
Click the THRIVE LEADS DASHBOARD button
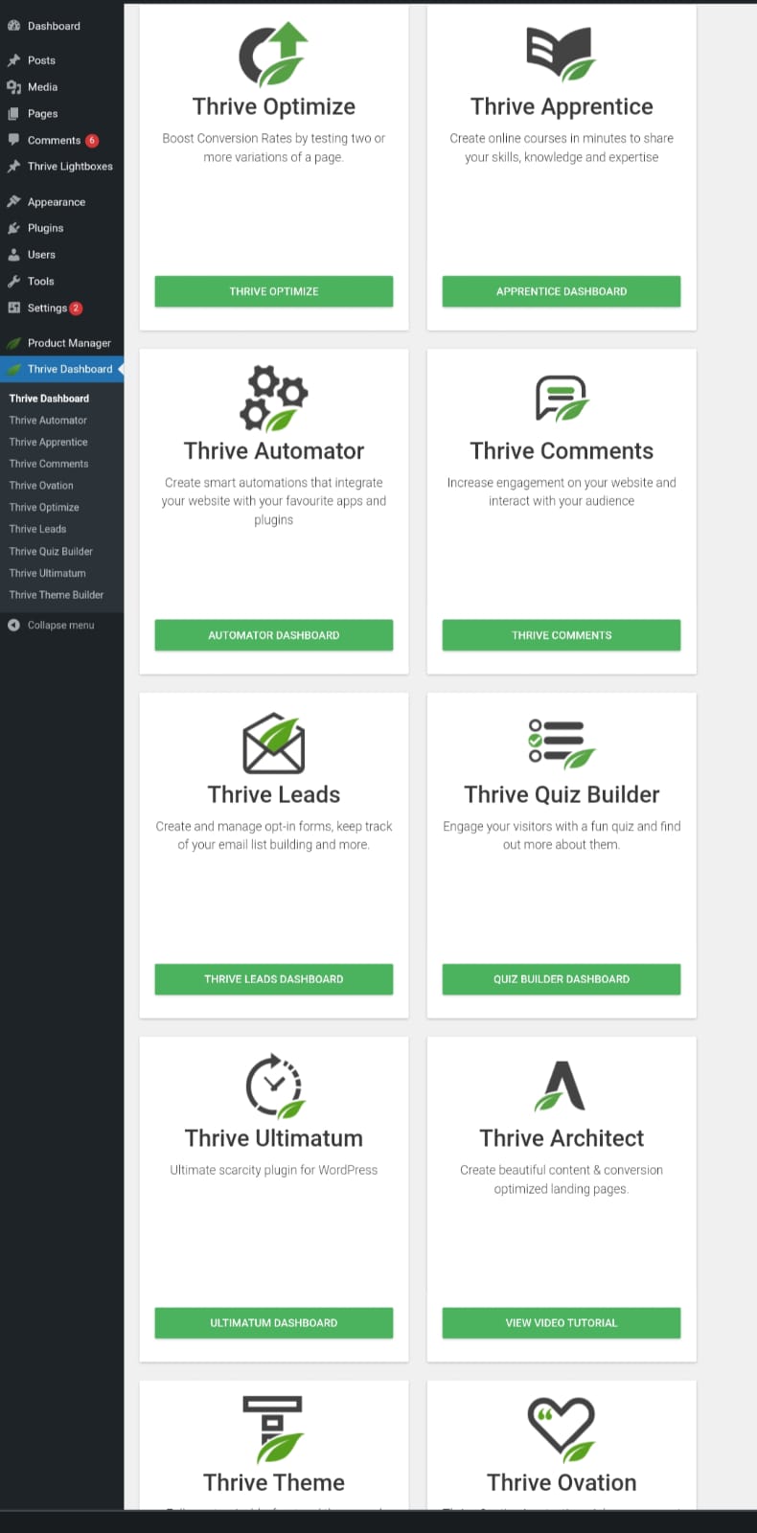coord(274,979)
